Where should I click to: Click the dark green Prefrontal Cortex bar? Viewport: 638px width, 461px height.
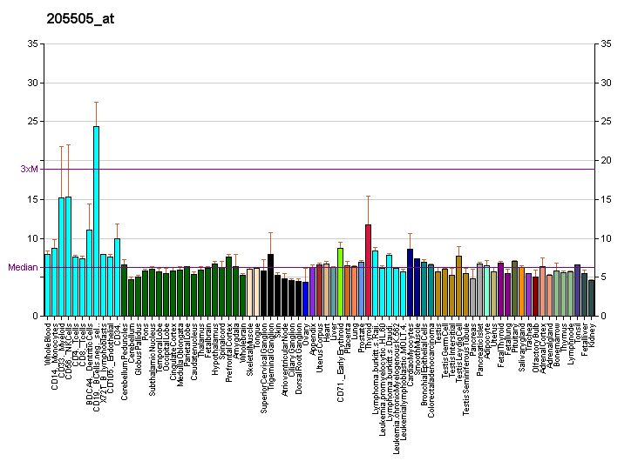click(x=228, y=286)
